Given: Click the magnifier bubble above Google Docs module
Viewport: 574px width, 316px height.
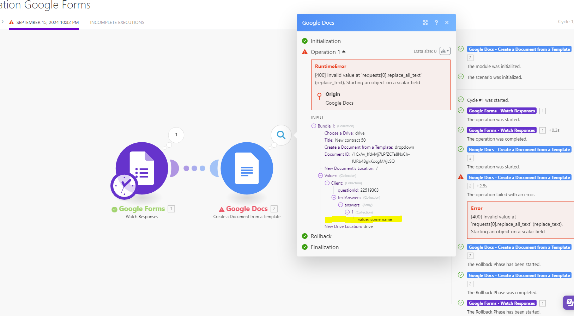Looking at the screenshot, I should point(281,135).
